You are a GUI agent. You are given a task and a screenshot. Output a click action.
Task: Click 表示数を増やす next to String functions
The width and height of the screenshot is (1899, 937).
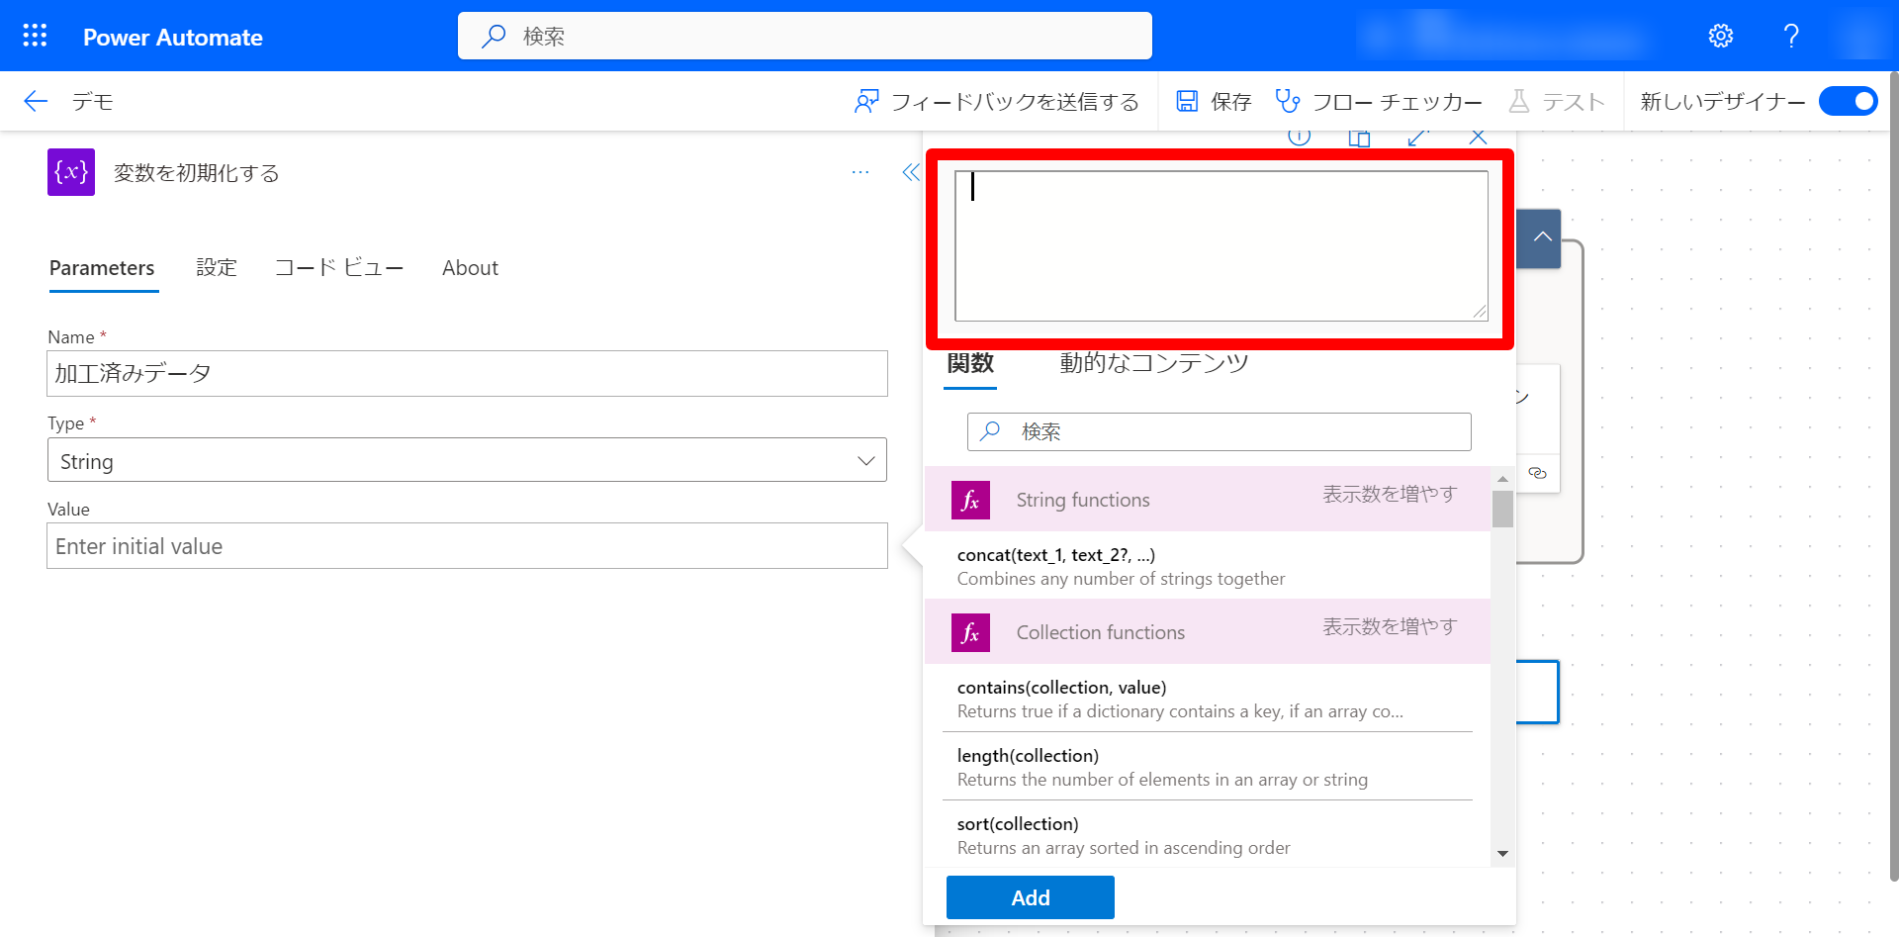coord(1388,494)
